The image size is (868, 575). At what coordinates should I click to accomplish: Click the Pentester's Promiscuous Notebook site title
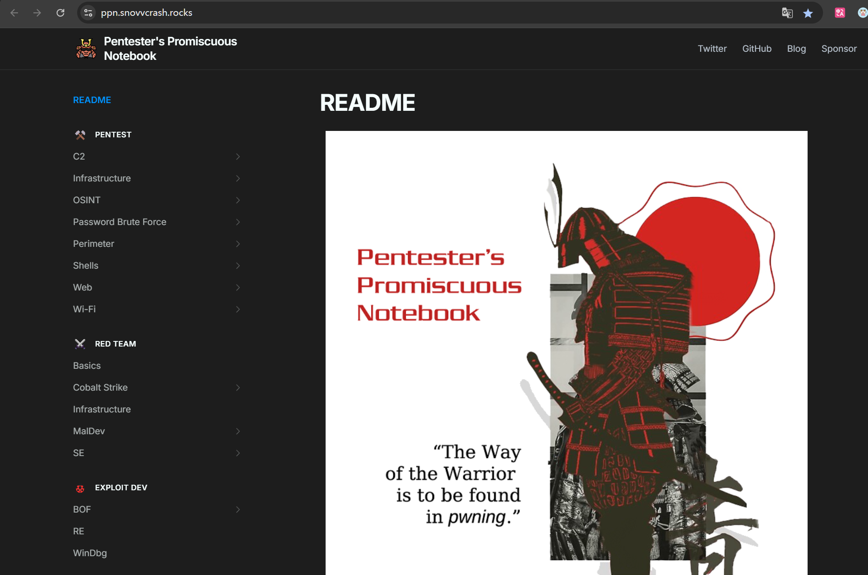pos(170,49)
